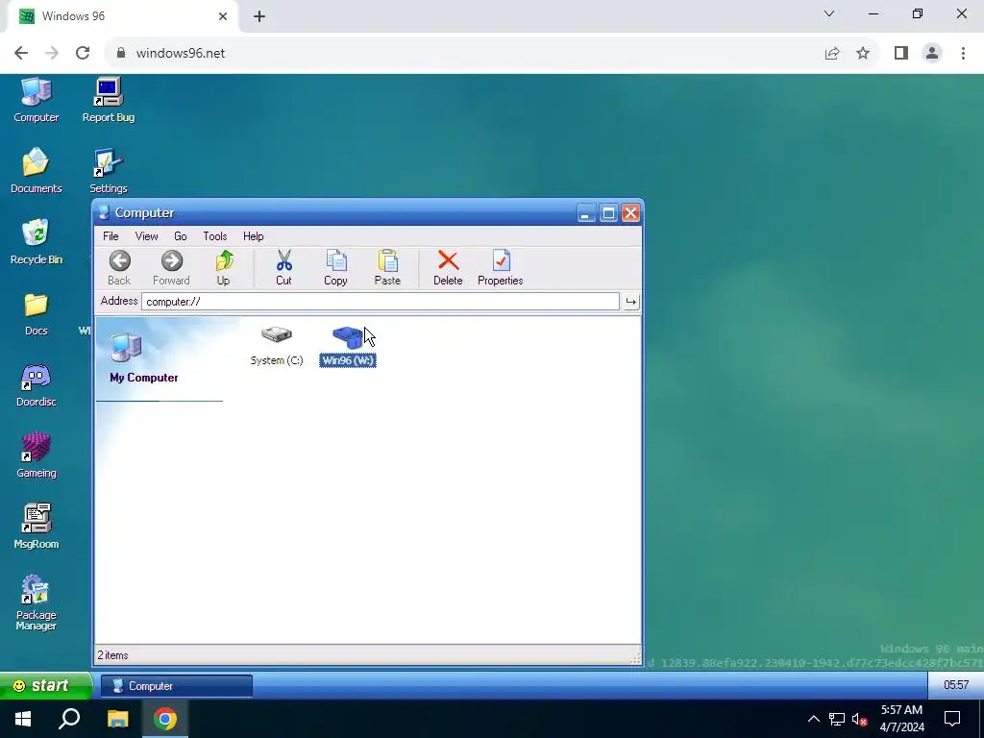984x738 pixels.
Task: Click the Windows 96 start button
Action: click(45, 685)
